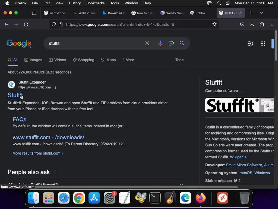Open the extensions puzzle icon
Screen dimensions: 278x209
coord(262,24)
